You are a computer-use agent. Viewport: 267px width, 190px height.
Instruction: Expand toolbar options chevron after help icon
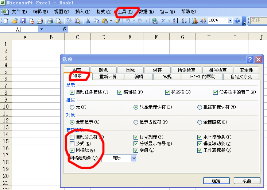click(x=244, y=21)
